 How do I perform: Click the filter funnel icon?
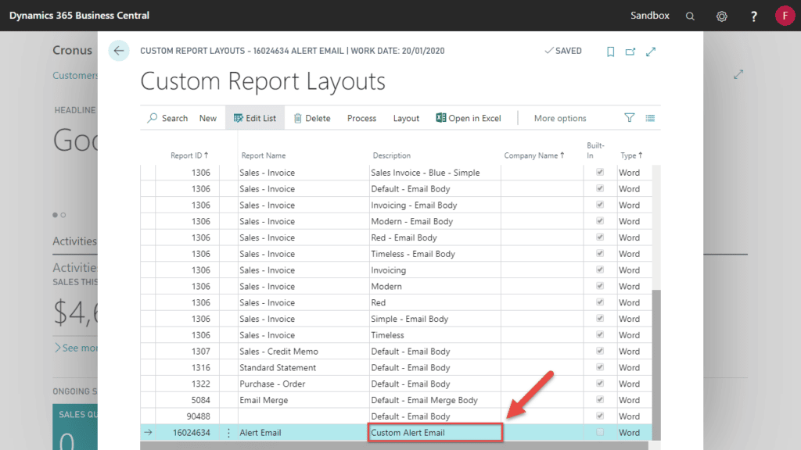coord(629,117)
